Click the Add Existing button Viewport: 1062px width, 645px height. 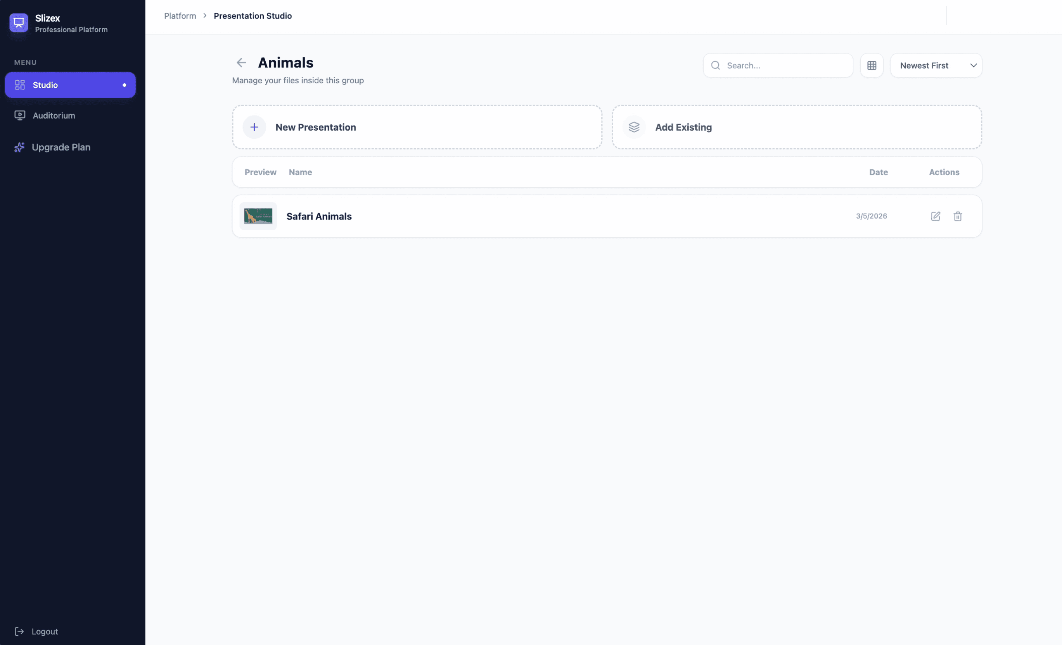click(x=797, y=127)
